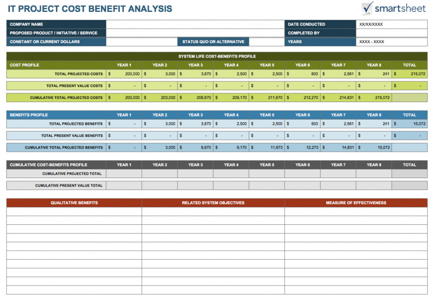Click the Related System Objectives header

pos(213,203)
